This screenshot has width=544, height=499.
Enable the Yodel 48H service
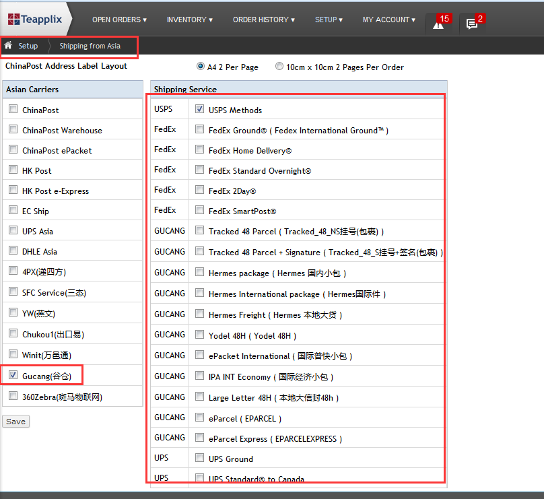pos(199,335)
